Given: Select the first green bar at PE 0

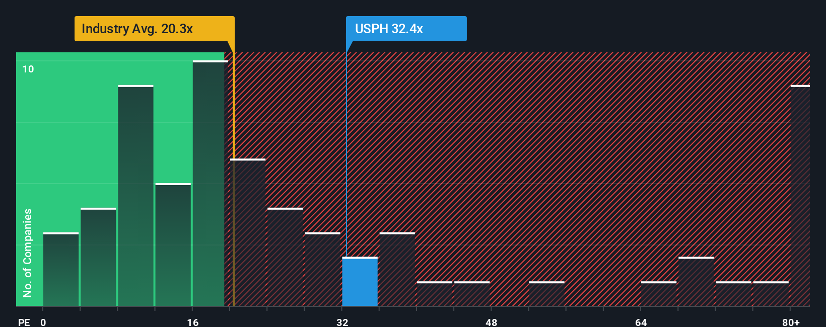Looking at the screenshot, I should point(61,269).
